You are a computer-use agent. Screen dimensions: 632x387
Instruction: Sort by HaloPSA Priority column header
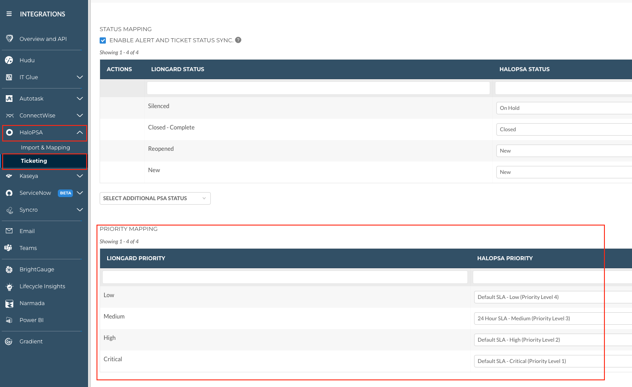505,258
